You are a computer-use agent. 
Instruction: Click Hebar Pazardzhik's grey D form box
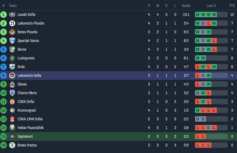209,128
